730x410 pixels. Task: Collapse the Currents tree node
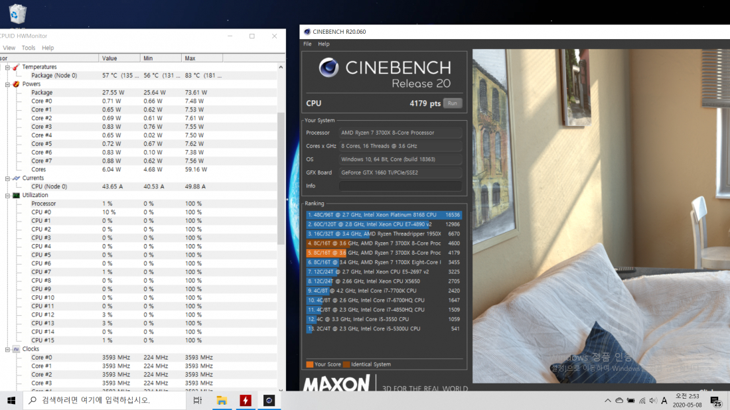click(7, 178)
